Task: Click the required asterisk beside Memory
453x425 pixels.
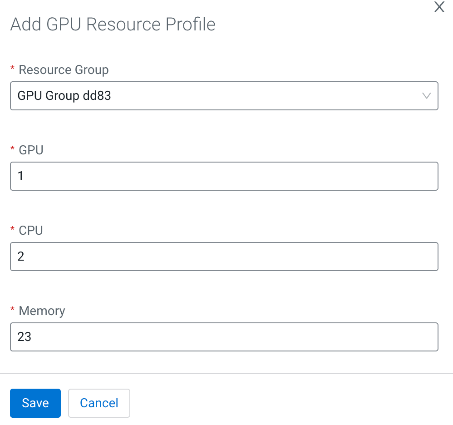Action: pyautogui.click(x=12, y=309)
